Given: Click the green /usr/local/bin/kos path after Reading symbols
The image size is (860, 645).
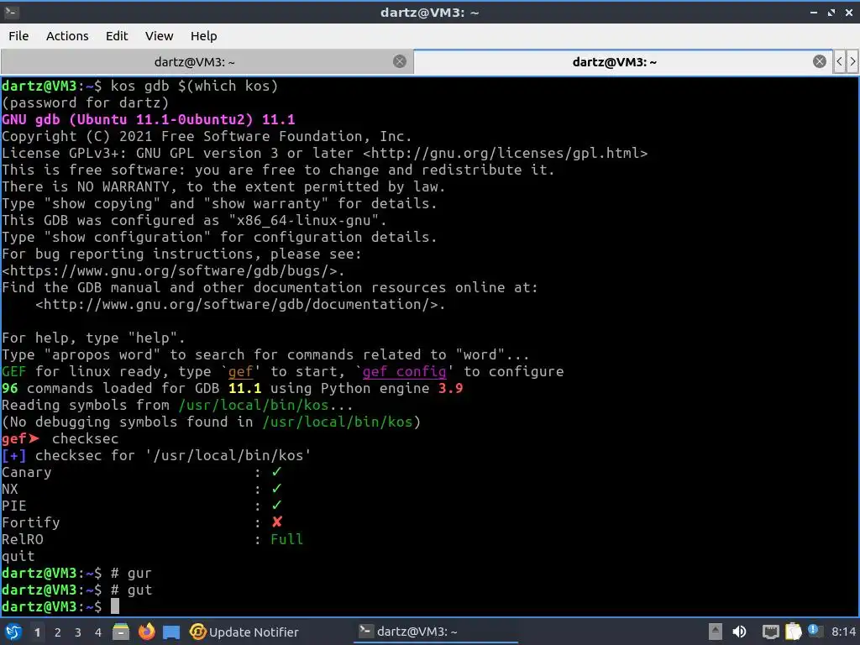Looking at the screenshot, I should (x=254, y=406).
